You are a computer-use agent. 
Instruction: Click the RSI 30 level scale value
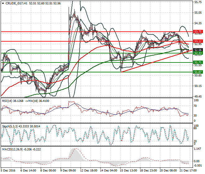coord(195,115)
